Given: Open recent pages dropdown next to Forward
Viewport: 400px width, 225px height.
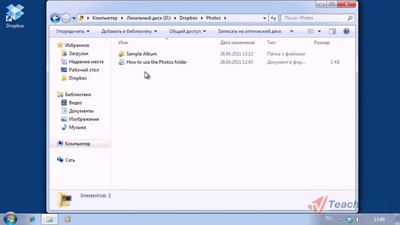Looking at the screenshot, I should click(x=74, y=18).
